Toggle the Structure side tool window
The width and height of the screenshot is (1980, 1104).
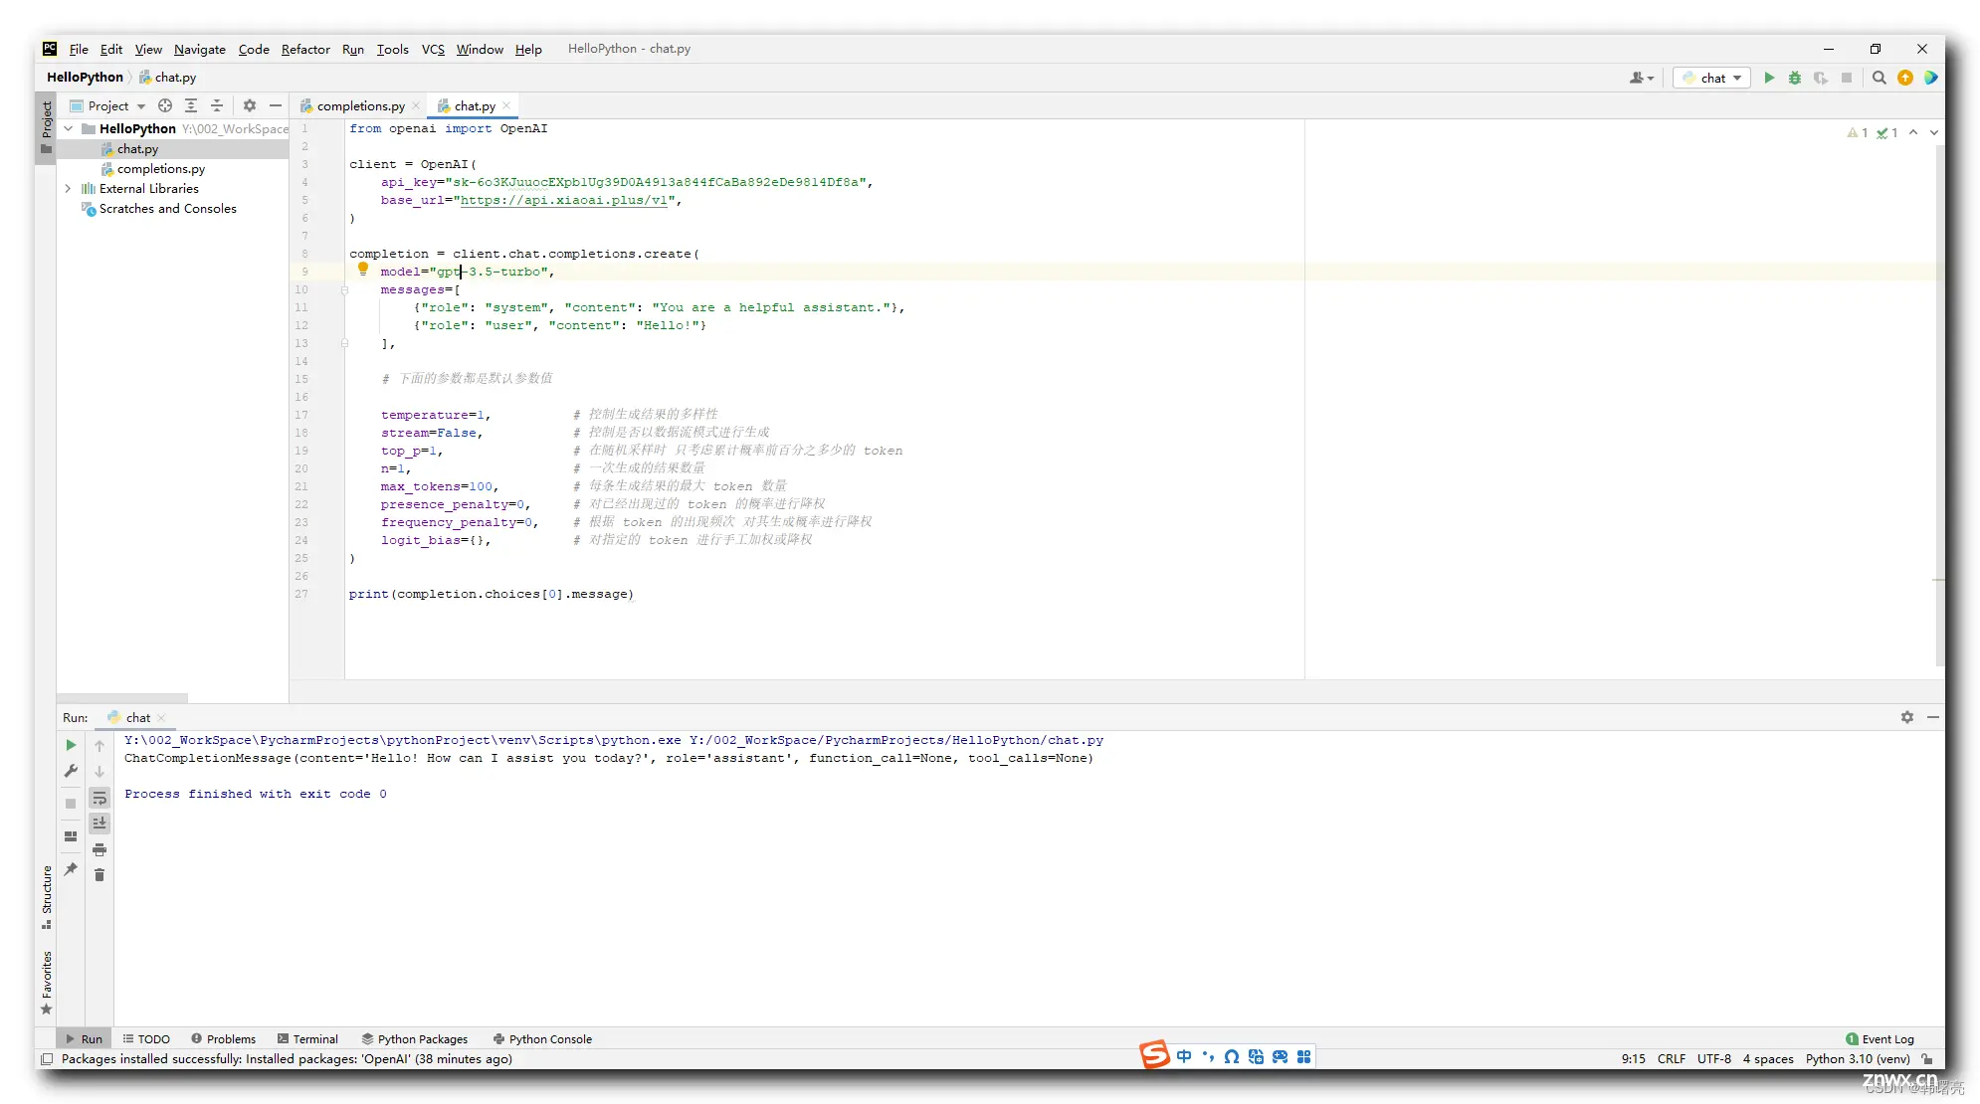[x=46, y=896]
